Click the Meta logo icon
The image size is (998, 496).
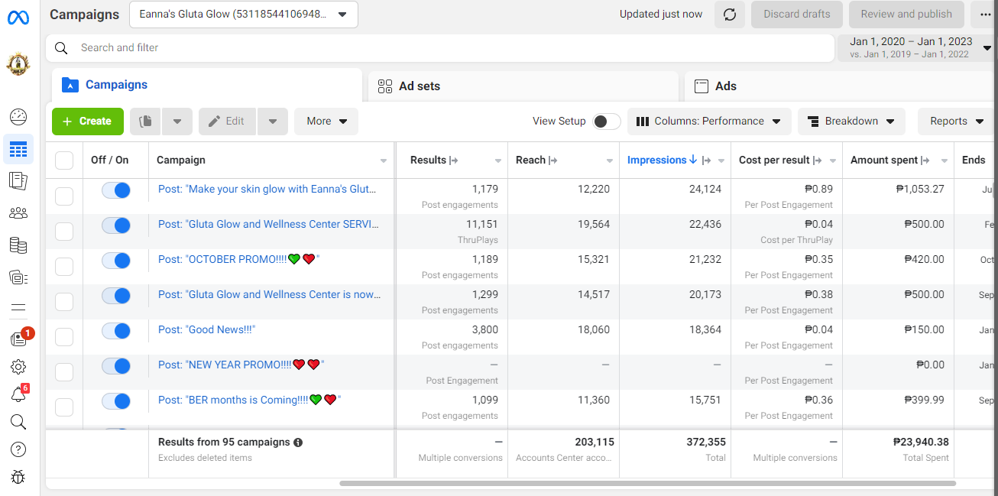[18, 18]
